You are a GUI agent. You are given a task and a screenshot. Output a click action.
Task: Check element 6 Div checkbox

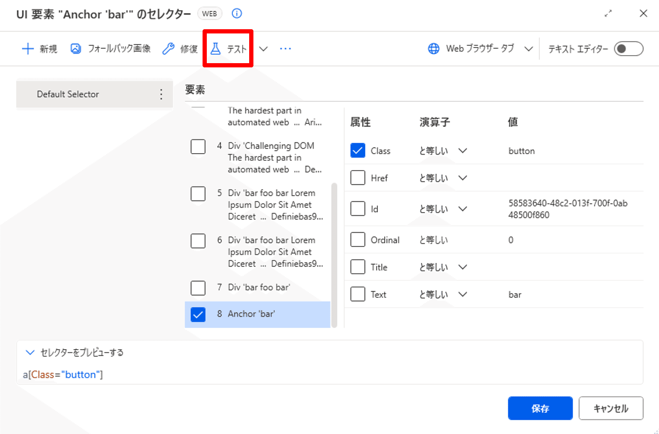click(198, 241)
